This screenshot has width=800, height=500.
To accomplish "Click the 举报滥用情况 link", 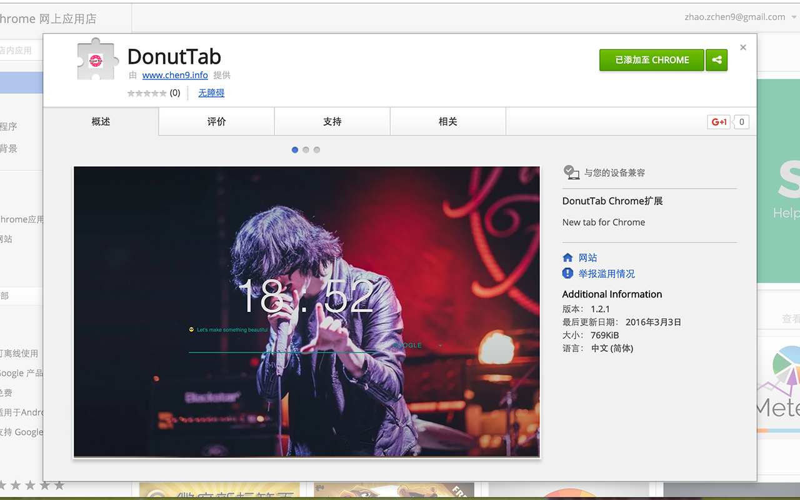I will [x=606, y=274].
